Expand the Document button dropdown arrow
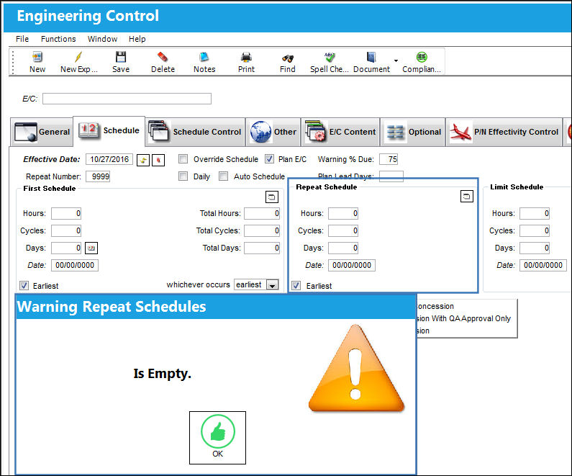This screenshot has height=476, width=572. tap(396, 60)
